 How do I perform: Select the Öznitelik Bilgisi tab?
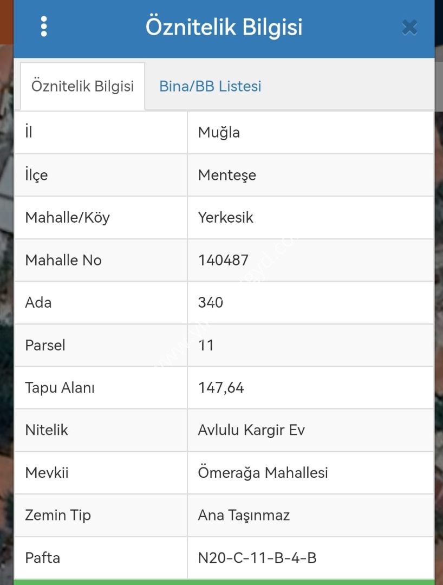coord(82,86)
